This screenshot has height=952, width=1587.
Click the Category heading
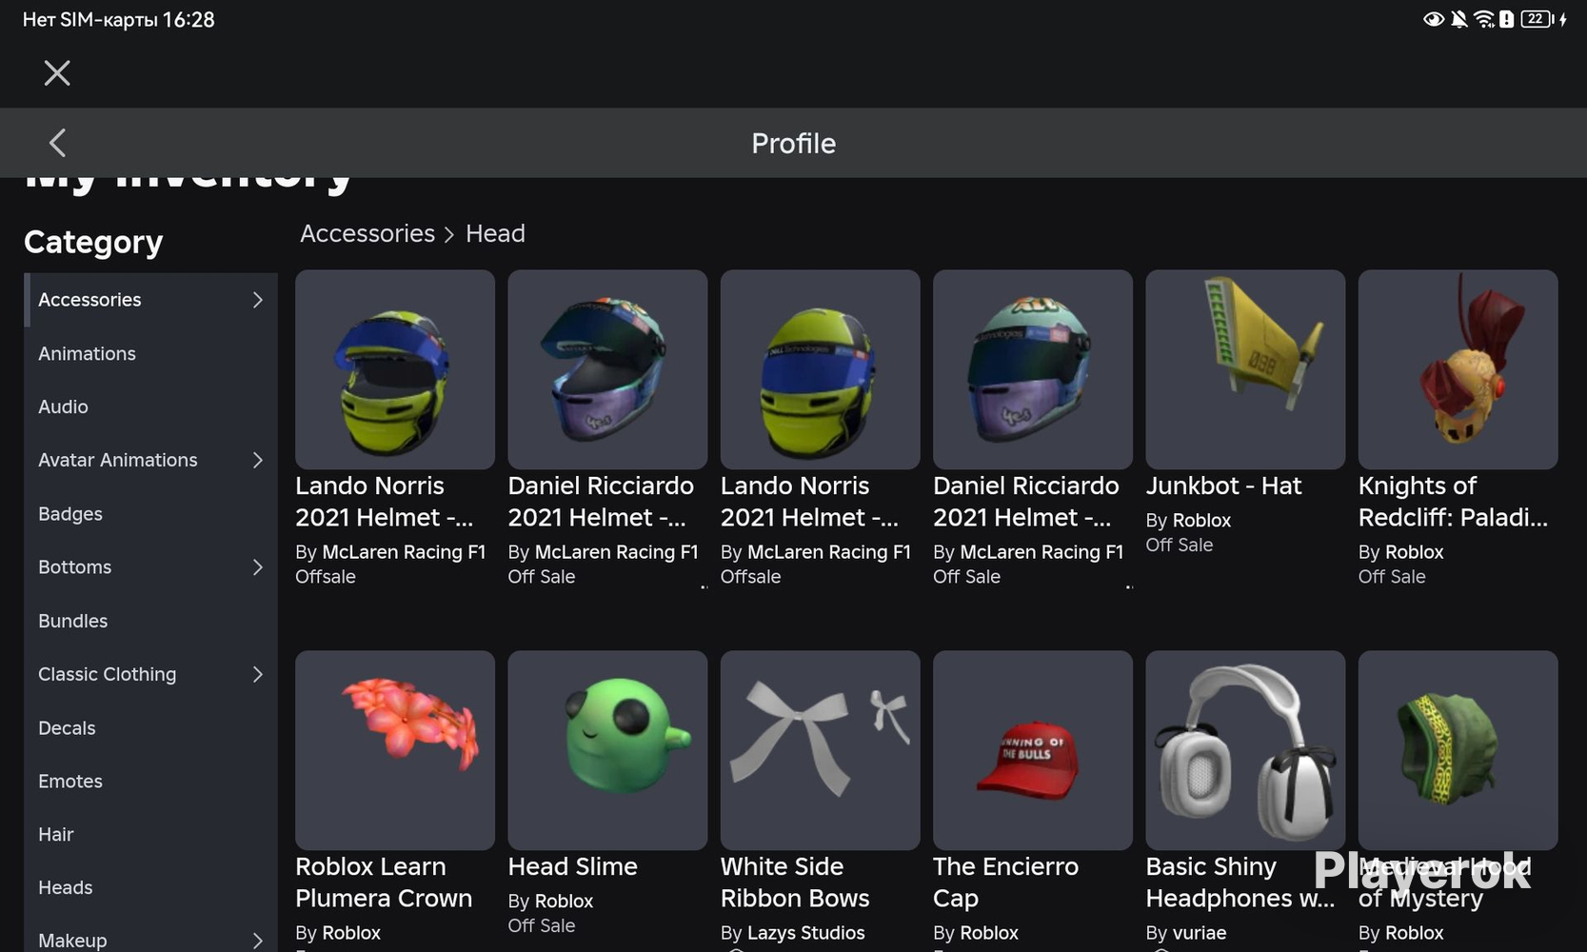[93, 243]
